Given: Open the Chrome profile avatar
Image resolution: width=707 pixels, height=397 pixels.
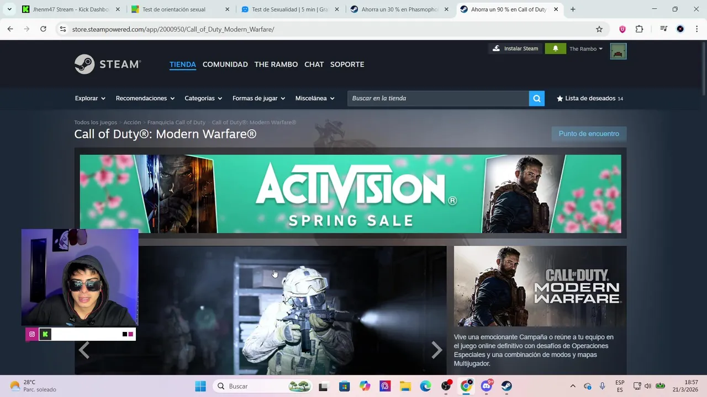Looking at the screenshot, I should [x=680, y=29].
